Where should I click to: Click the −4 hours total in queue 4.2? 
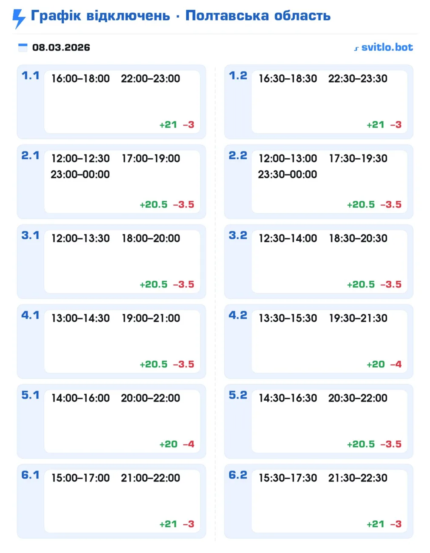coord(396,364)
